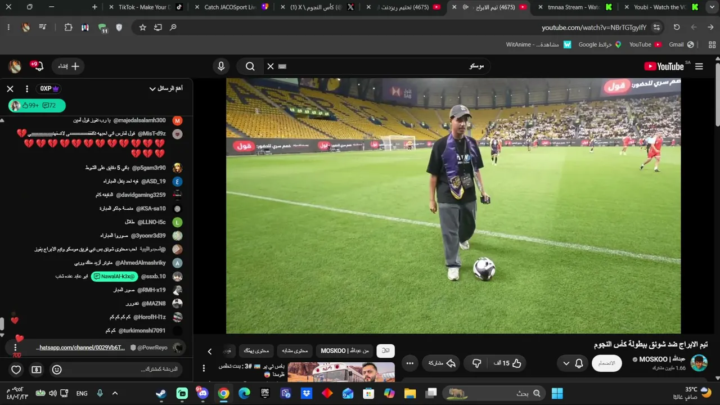Click the video player to pause
Image resolution: width=720 pixels, height=405 pixels.
[453, 206]
